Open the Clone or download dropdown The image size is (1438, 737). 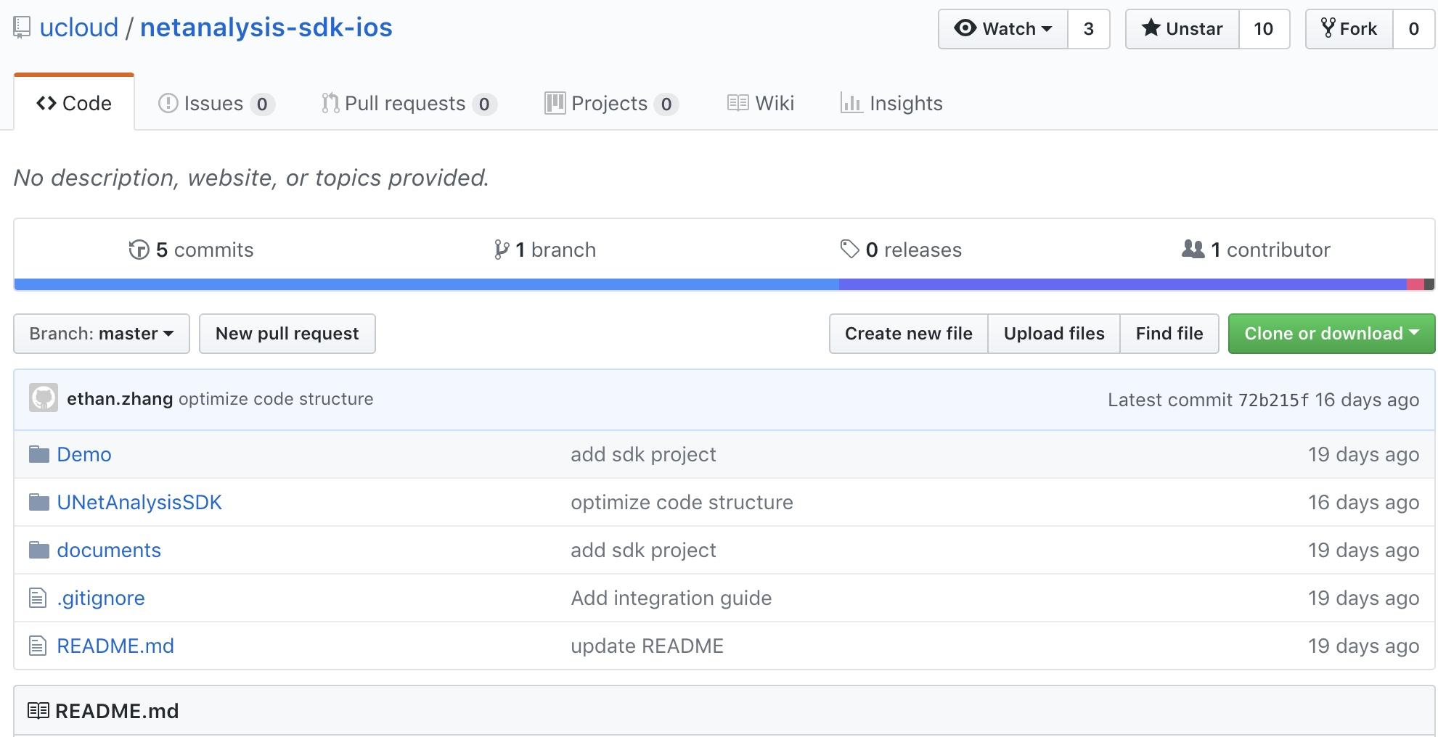[x=1331, y=334]
